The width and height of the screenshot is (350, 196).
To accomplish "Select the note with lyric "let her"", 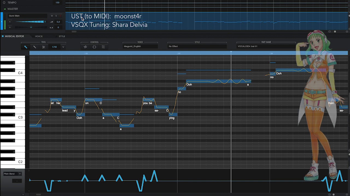I will 56,100.
